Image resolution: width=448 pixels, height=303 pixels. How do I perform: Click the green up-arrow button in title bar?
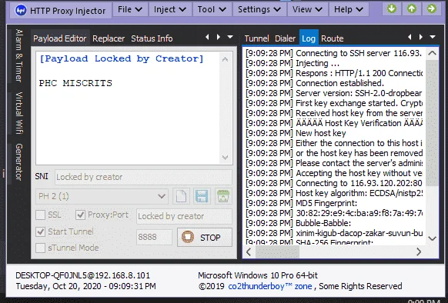412,9
